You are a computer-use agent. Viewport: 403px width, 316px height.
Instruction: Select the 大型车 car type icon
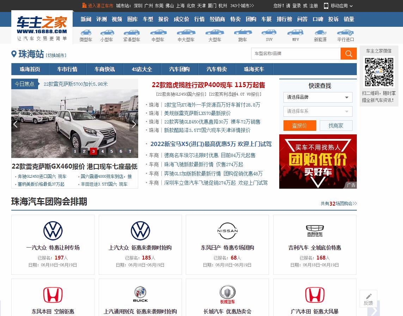pyautogui.click(x=215, y=33)
